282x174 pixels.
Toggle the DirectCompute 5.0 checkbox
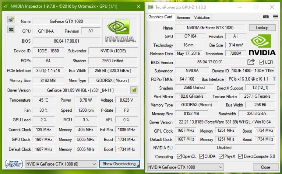(x=240, y=156)
